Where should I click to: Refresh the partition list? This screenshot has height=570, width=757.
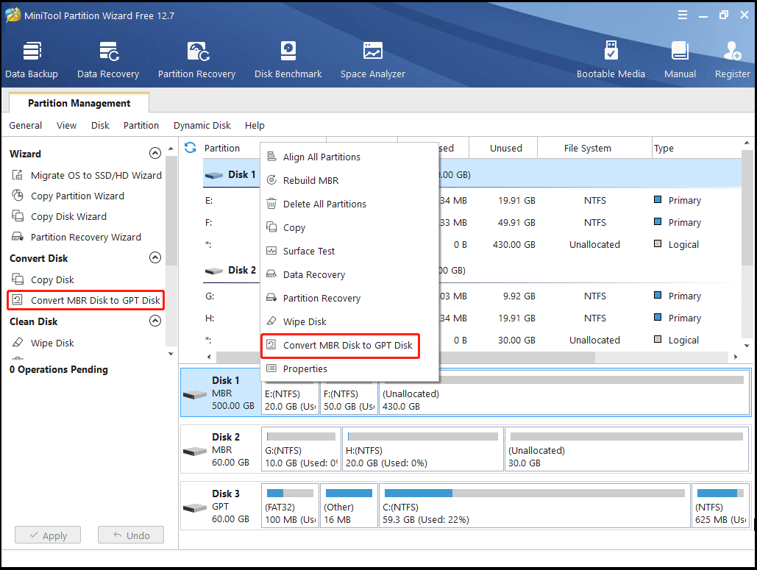[x=191, y=148]
